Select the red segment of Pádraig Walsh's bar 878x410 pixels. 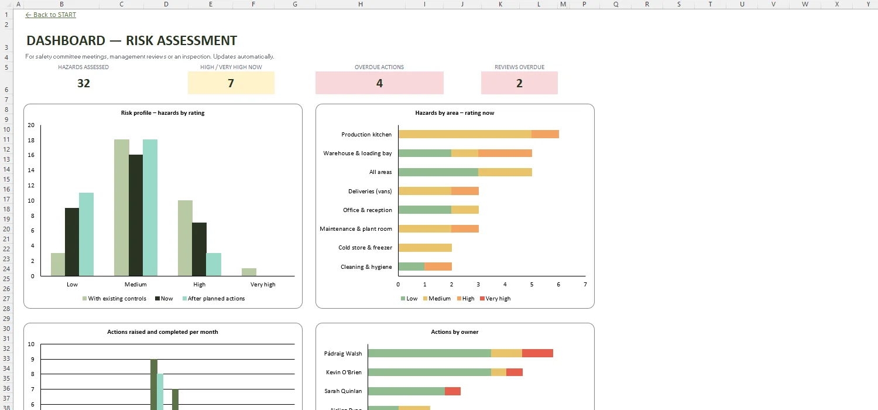click(537, 353)
